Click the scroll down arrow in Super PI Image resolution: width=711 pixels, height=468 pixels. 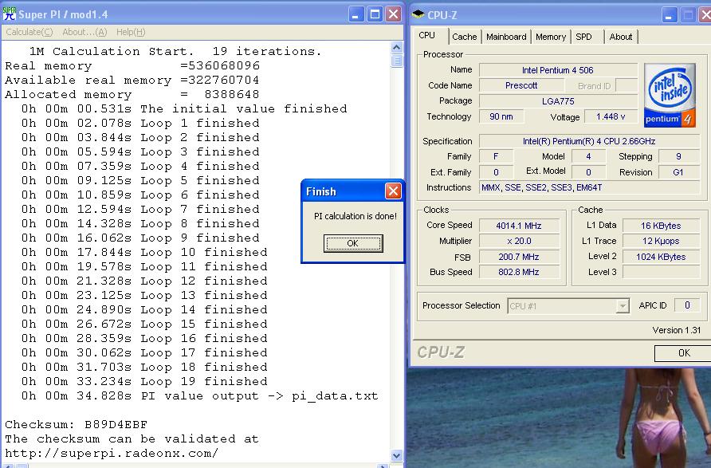pyautogui.click(x=397, y=455)
